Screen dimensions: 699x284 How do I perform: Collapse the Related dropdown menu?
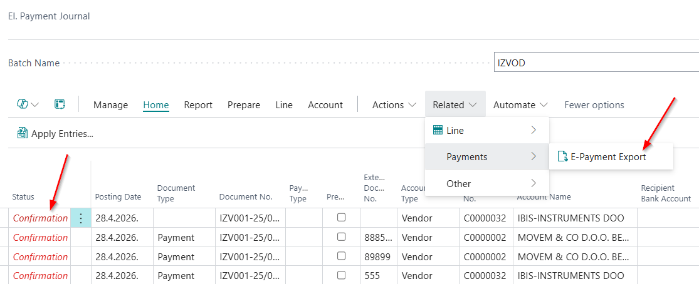click(x=455, y=105)
